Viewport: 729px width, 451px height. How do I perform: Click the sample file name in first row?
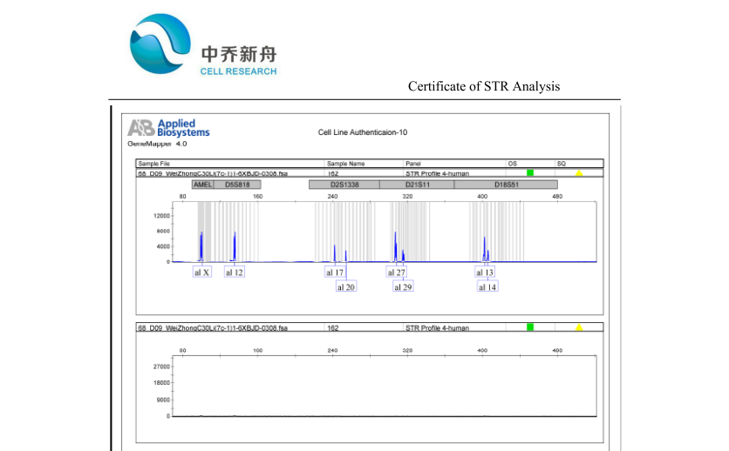[213, 173]
